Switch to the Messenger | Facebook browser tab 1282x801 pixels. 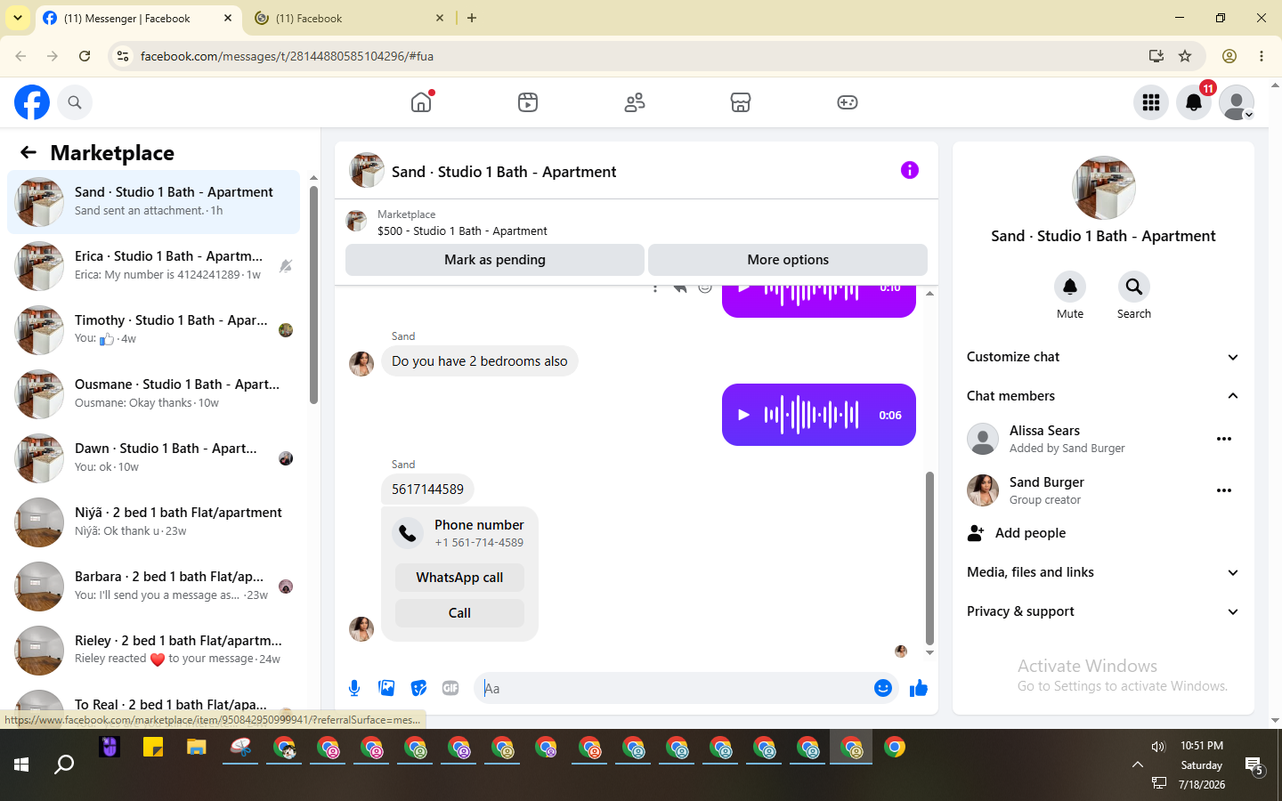(138, 18)
